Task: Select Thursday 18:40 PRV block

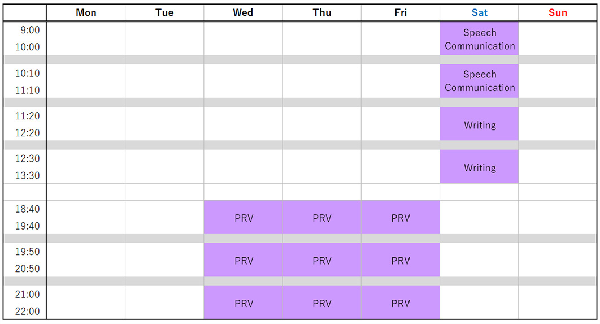Action: click(322, 218)
